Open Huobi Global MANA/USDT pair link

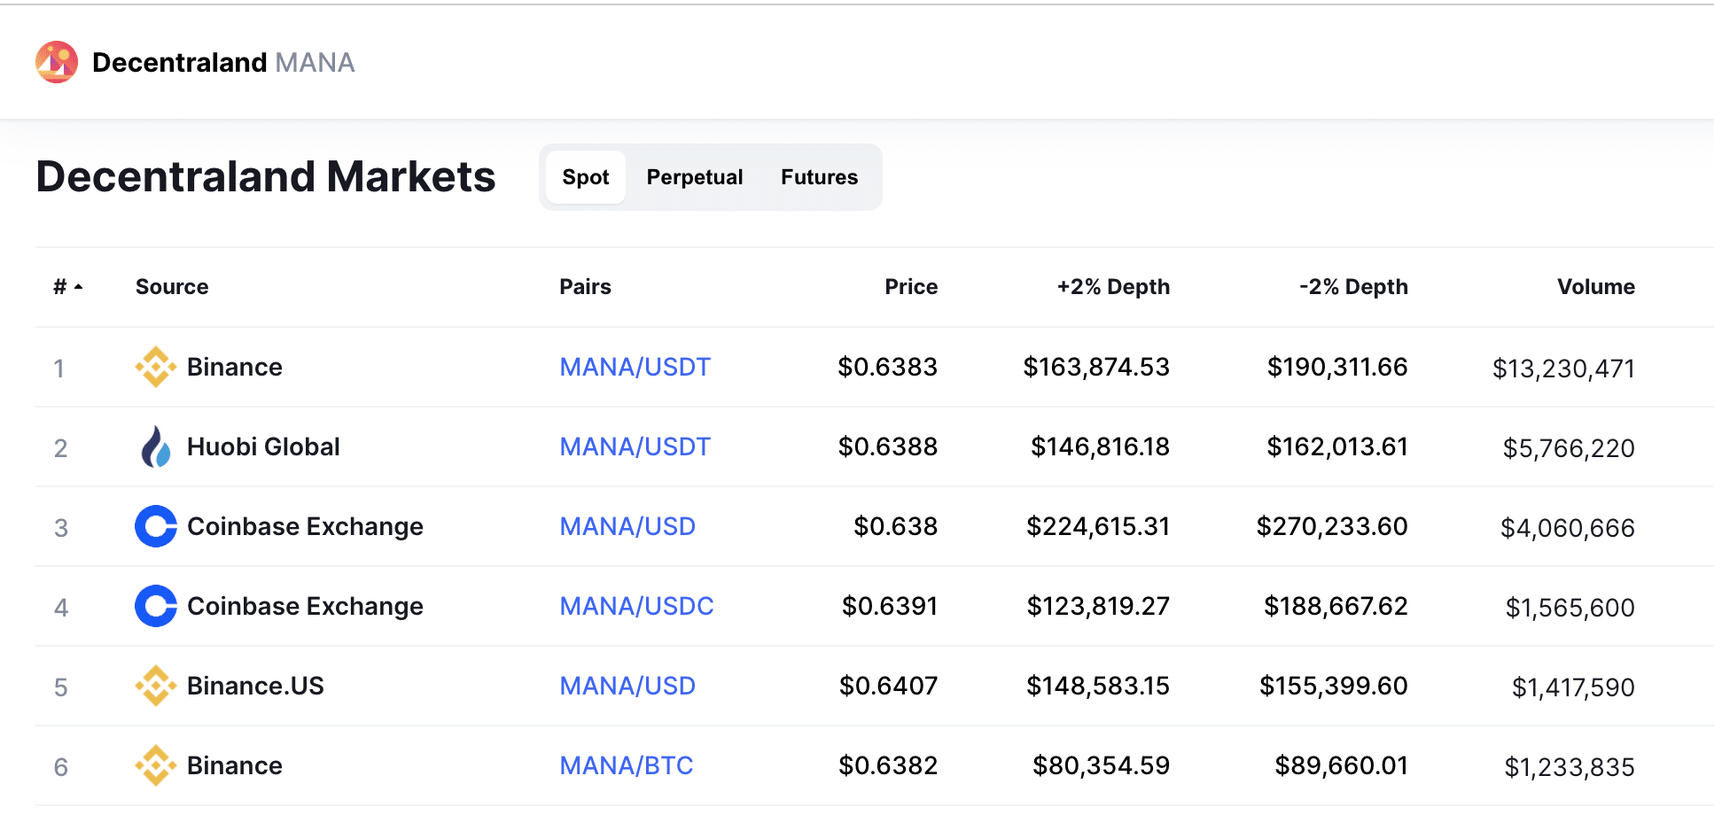(635, 446)
